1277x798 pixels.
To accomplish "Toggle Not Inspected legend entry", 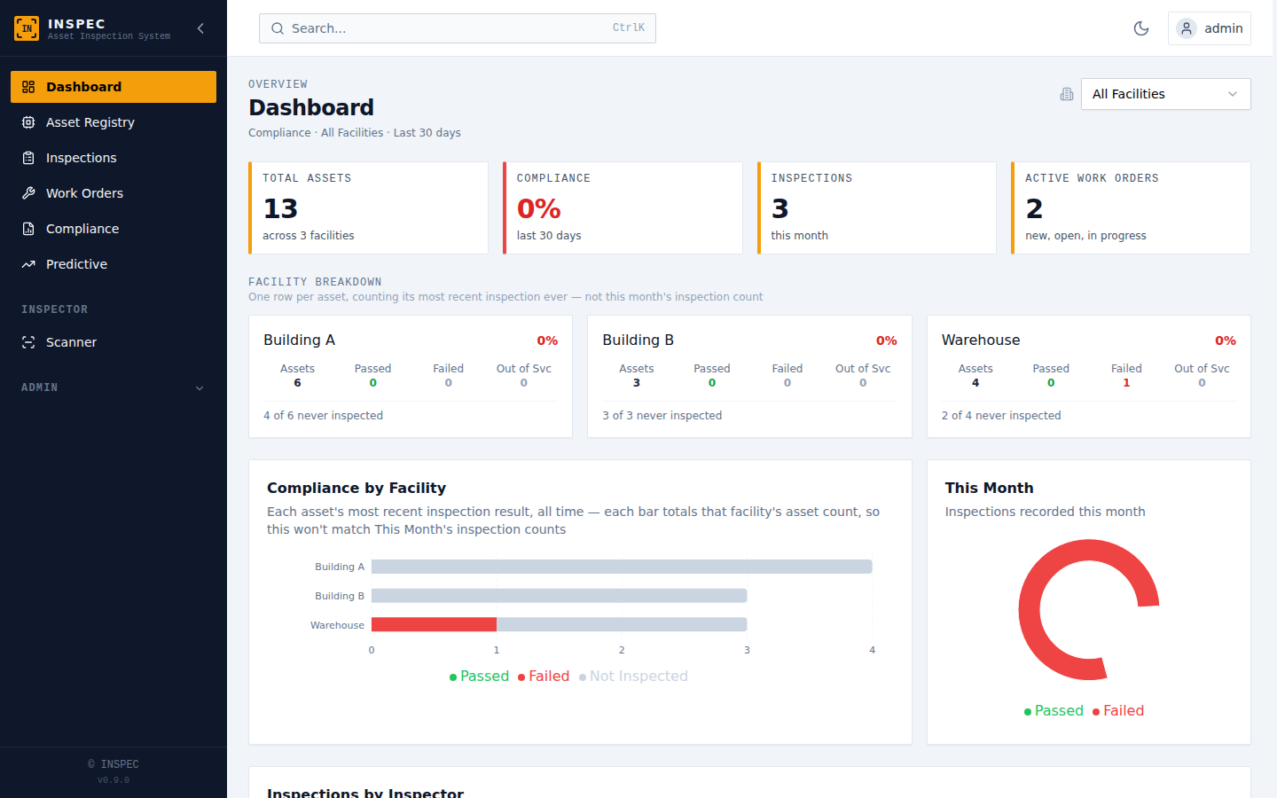I will click(633, 676).
